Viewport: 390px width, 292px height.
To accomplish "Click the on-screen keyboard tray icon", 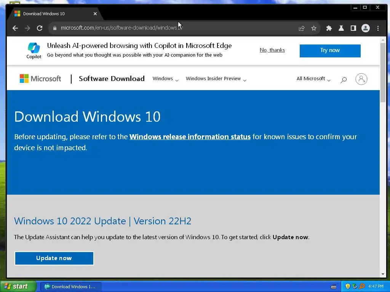I will pyautogui.click(x=334, y=287).
